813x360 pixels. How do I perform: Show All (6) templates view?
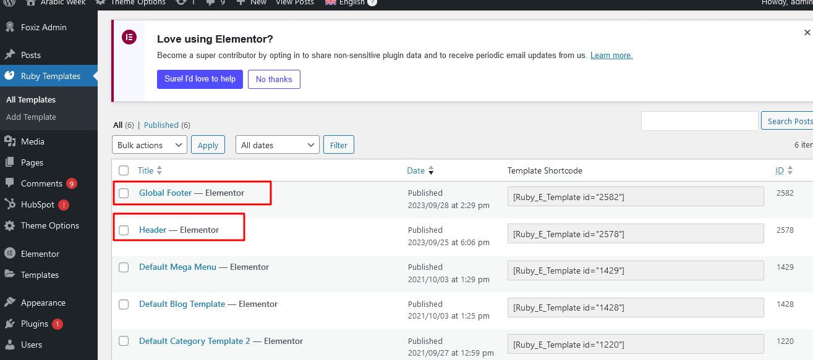click(x=124, y=125)
